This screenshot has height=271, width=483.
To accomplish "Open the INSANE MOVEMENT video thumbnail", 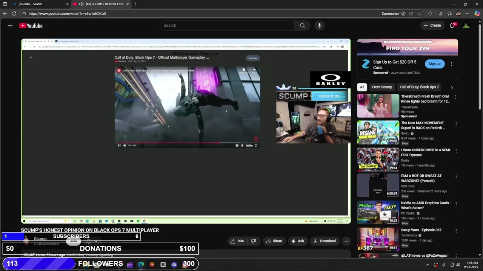I will (378, 132).
